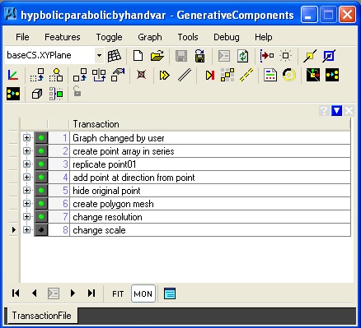This screenshot has width=361, height=328.
Task: Expand 'Graph changed by user' transaction
Action: coord(26,137)
